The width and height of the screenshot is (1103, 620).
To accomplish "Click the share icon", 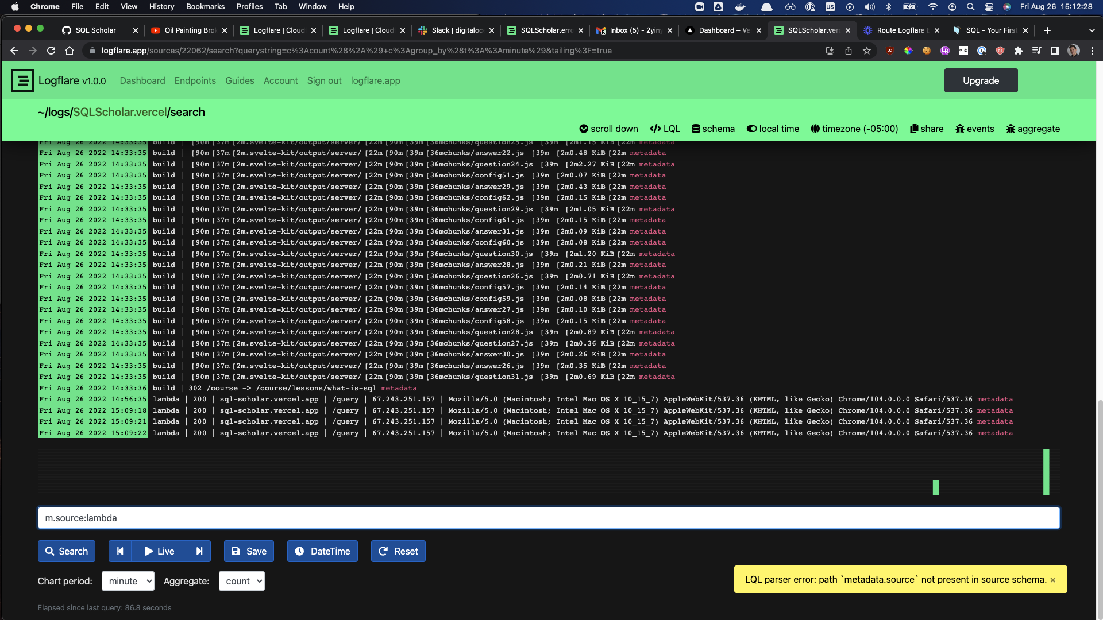I will click(x=914, y=129).
